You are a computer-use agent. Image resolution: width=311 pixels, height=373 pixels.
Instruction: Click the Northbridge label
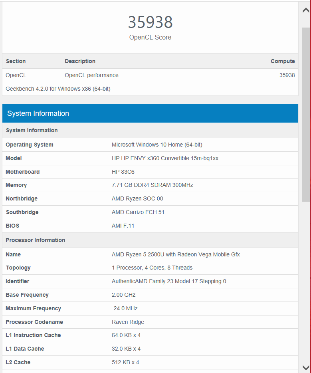pyautogui.click(x=22, y=198)
